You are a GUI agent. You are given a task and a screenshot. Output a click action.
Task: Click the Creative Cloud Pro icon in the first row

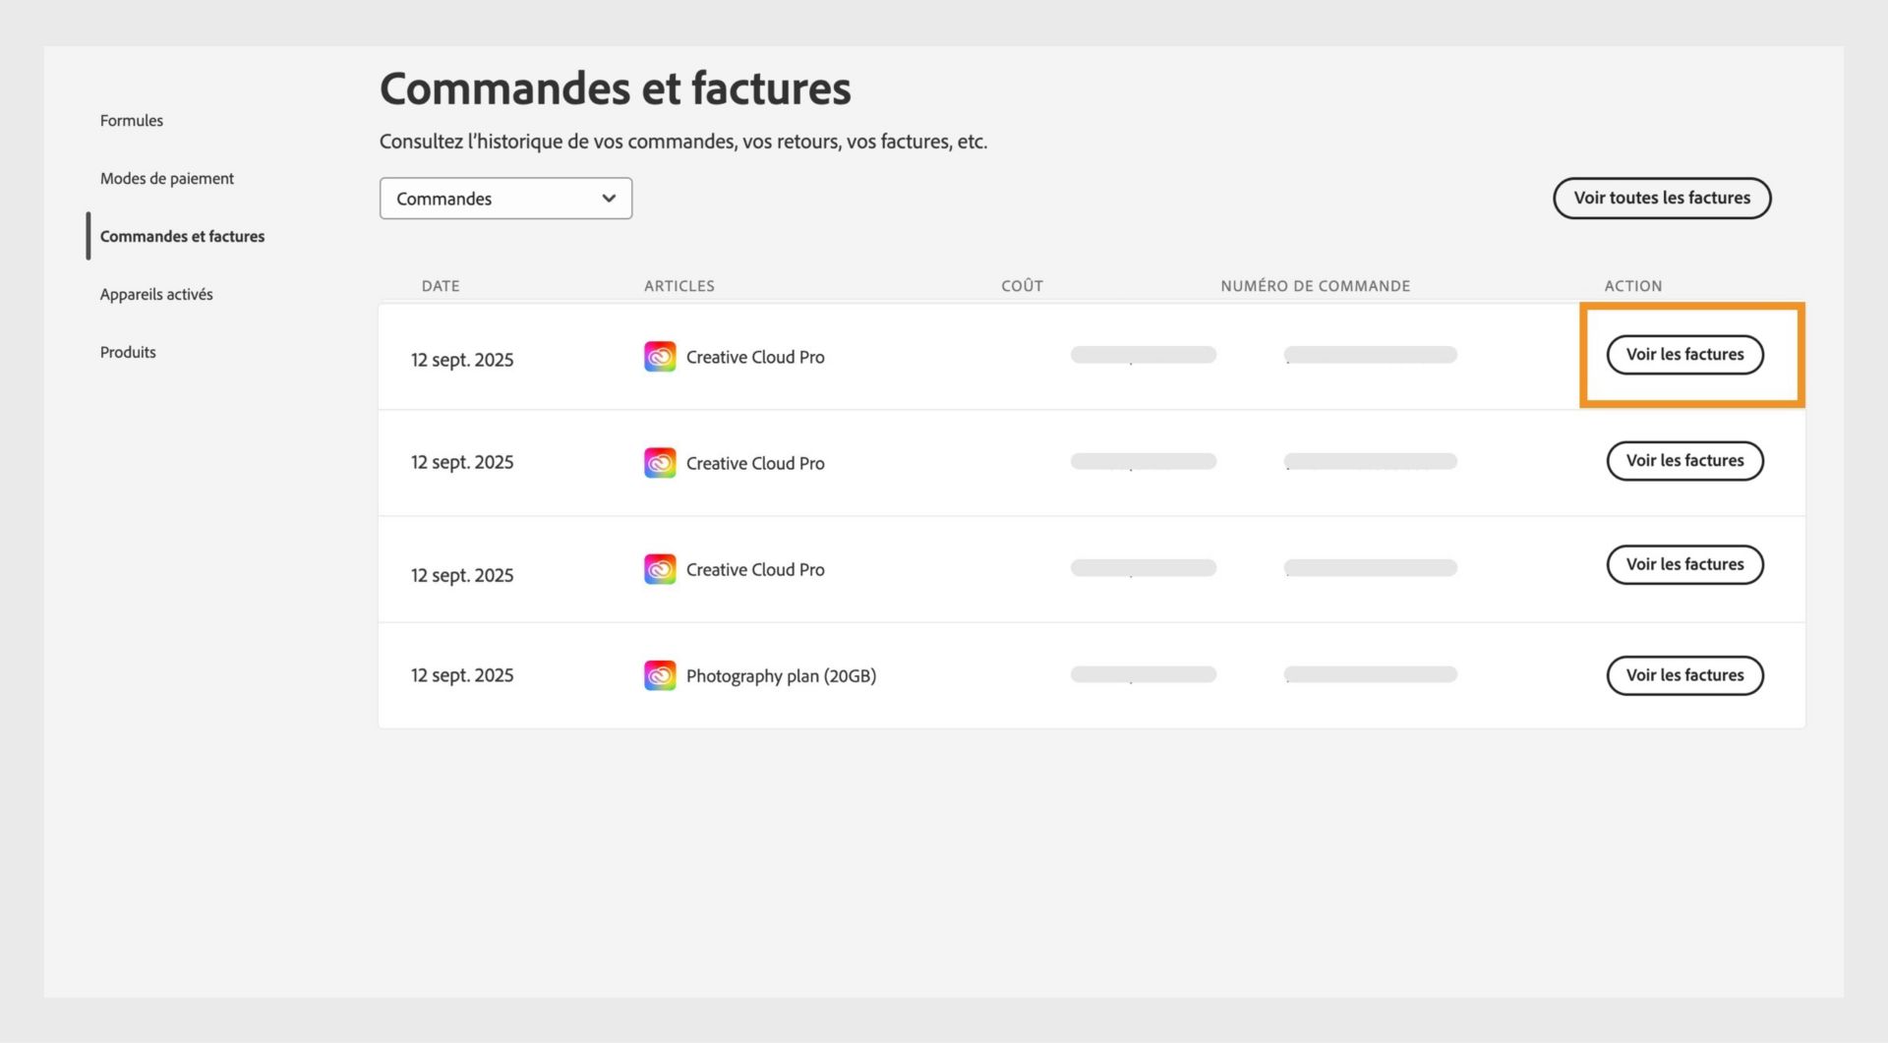point(660,356)
